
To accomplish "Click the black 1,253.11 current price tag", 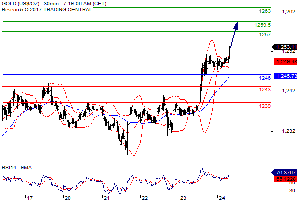I will tap(284, 47).
